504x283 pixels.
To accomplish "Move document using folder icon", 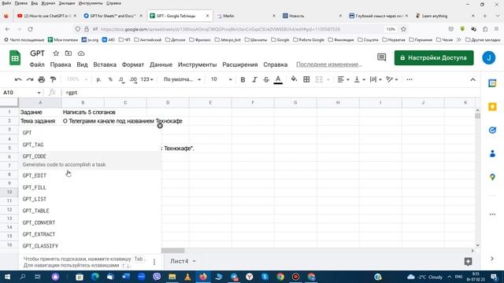I will tap(69, 53).
